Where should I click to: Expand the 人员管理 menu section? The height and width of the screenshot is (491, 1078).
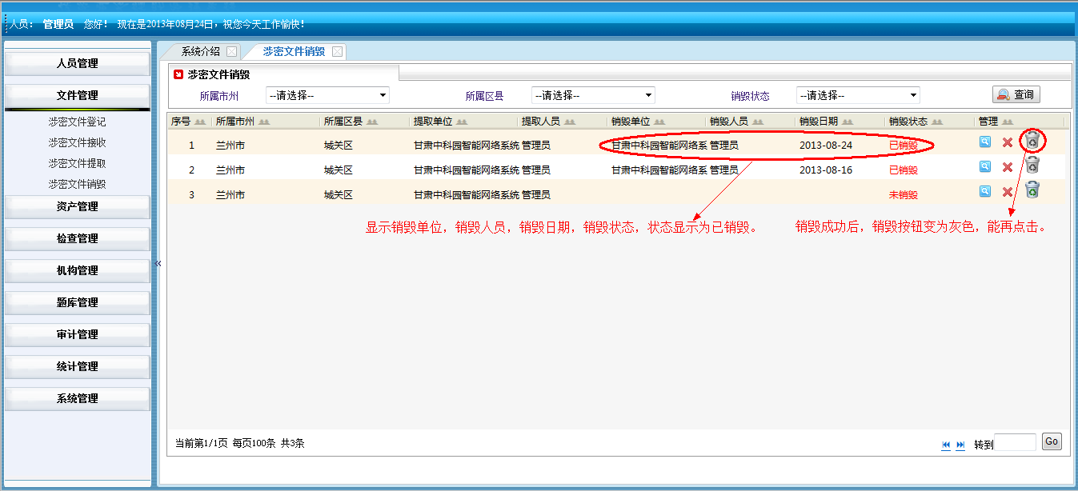pos(78,64)
